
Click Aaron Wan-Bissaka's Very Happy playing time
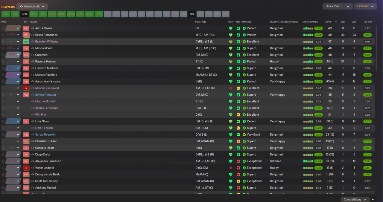click(x=277, y=82)
